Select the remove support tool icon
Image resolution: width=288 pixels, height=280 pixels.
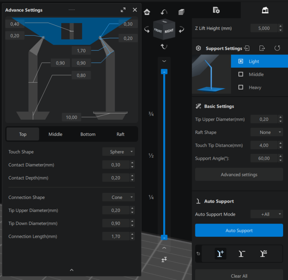[242, 253]
